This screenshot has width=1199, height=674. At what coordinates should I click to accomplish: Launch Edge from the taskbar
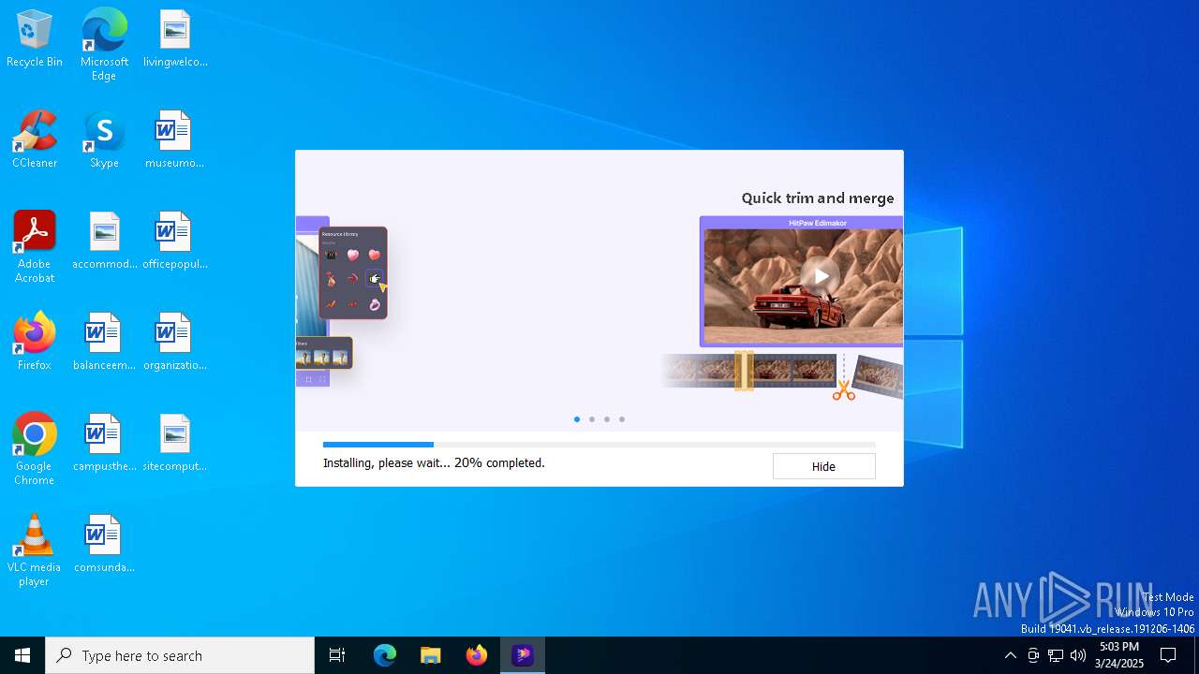point(385,655)
